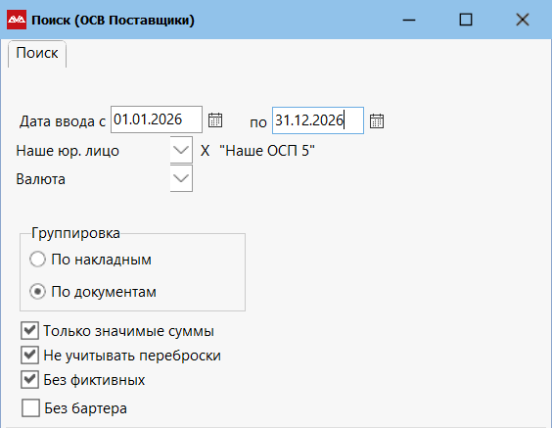Click the "Наше ОСП 5" selected value
Image resolution: width=552 pixels, height=428 pixels.
click(267, 151)
